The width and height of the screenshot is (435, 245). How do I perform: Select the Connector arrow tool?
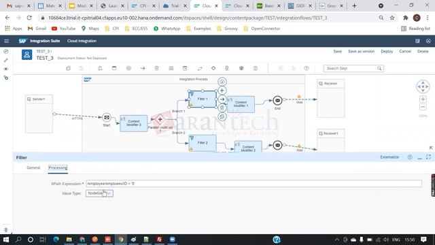143,68
